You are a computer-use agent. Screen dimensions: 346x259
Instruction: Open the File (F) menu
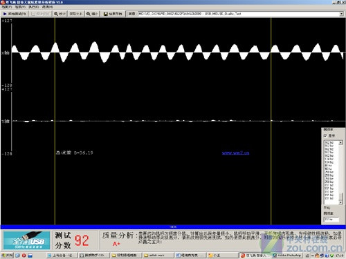pos(6,7)
